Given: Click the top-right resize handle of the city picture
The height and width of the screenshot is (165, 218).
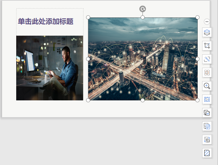Looking at the screenshot, I should click(x=197, y=17).
